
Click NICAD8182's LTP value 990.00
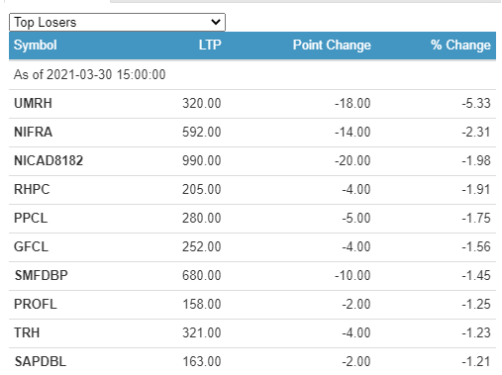(202, 161)
